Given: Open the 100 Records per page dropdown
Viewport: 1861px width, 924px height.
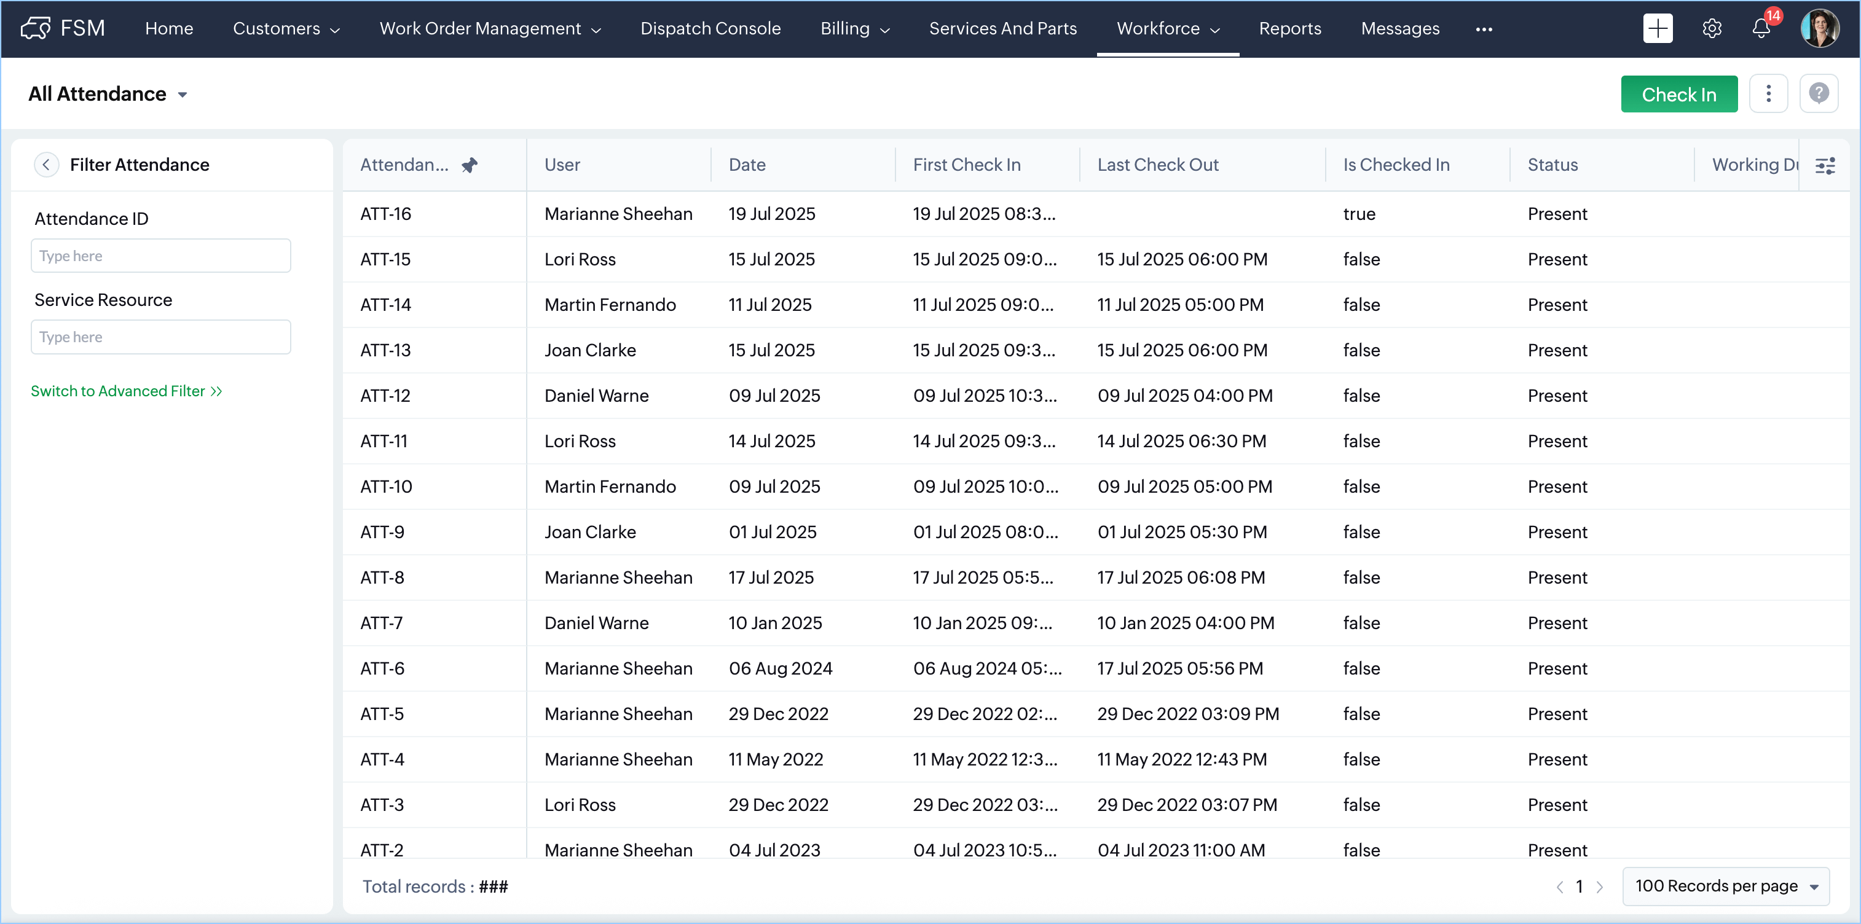Looking at the screenshot, I should click(1725, 886).
